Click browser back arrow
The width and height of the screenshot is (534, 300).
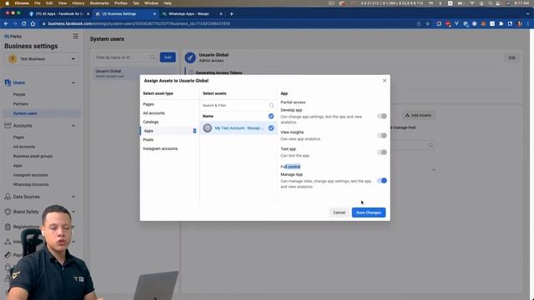coord(6,24)
